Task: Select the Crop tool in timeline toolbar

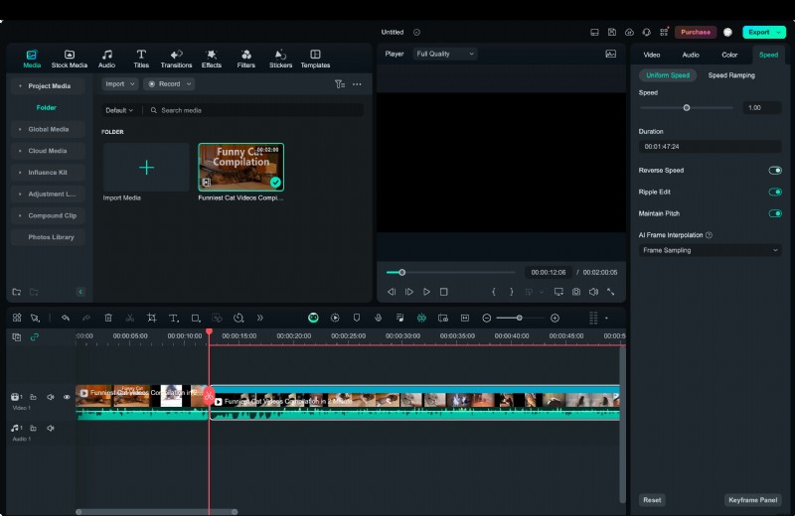Action: point(152,318)
